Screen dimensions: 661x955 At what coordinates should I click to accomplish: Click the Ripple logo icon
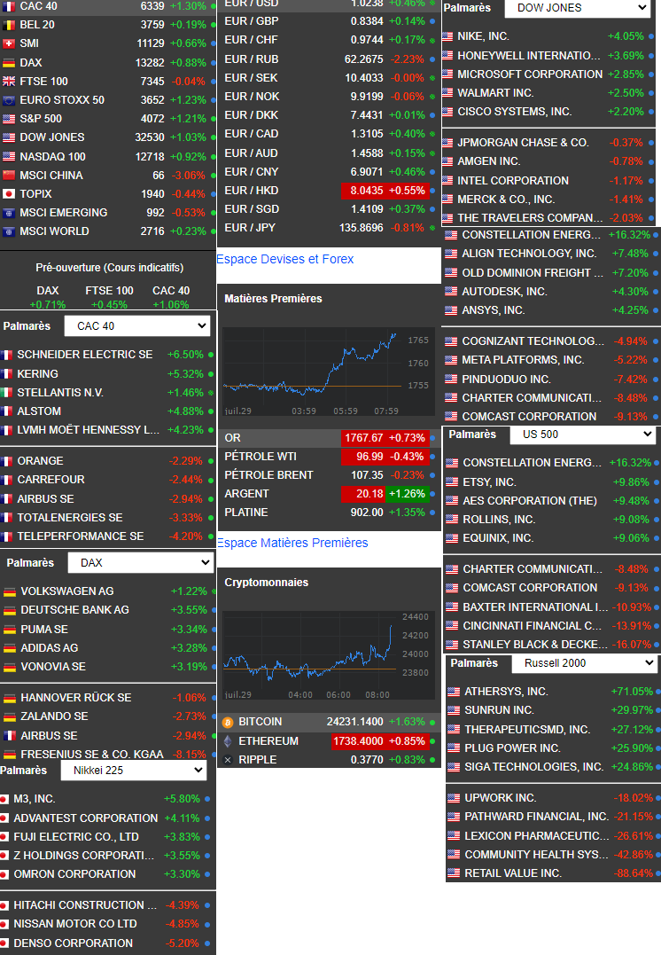[x=229, y=760]
